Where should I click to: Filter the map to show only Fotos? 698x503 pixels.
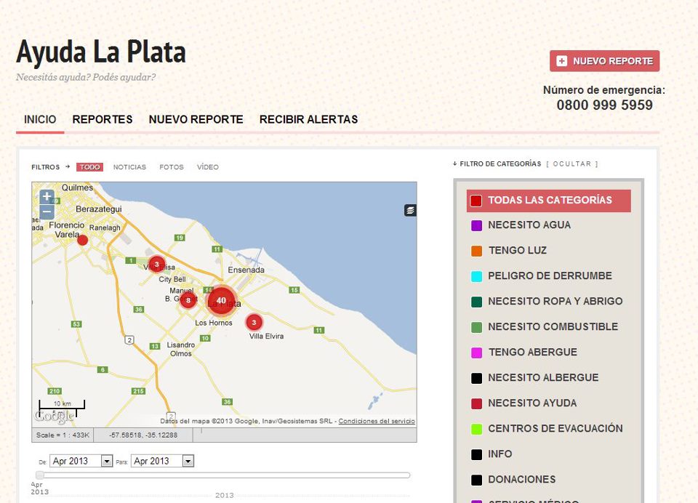pyautogui.click(x=172, y=167)
